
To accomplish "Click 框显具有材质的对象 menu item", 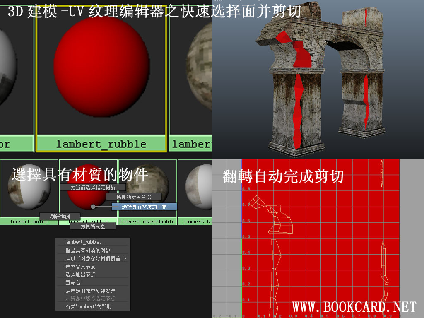I will point(86,250).
